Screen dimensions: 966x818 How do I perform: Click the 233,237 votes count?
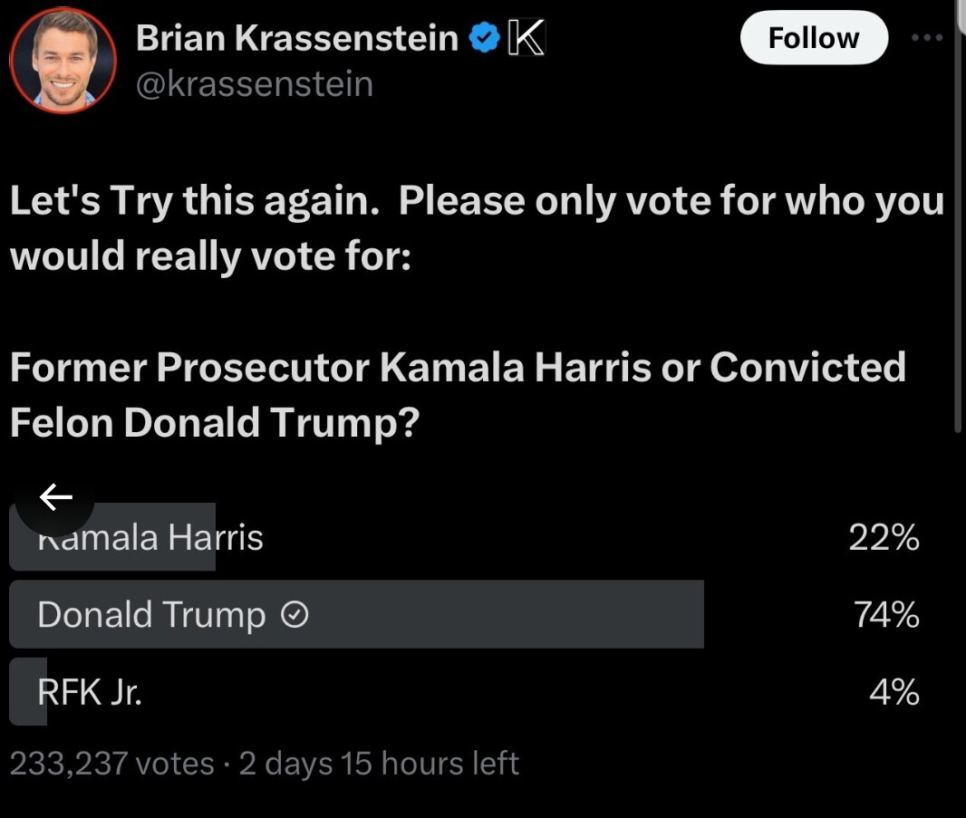(111, 764)
